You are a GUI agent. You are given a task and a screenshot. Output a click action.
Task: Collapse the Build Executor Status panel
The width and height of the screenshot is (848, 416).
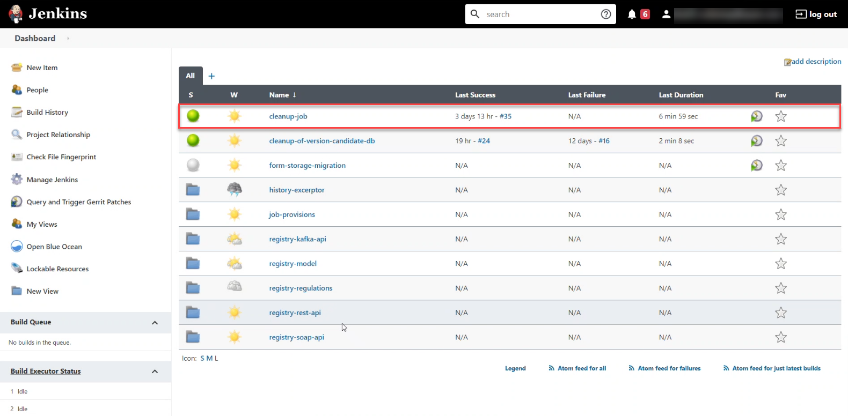tap(155, 372)
